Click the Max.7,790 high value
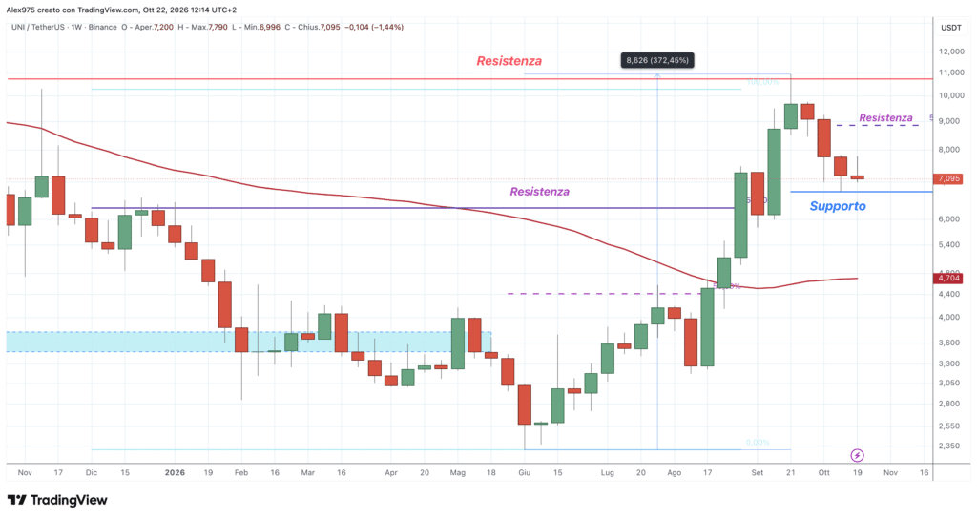 [x=209, y=28]
